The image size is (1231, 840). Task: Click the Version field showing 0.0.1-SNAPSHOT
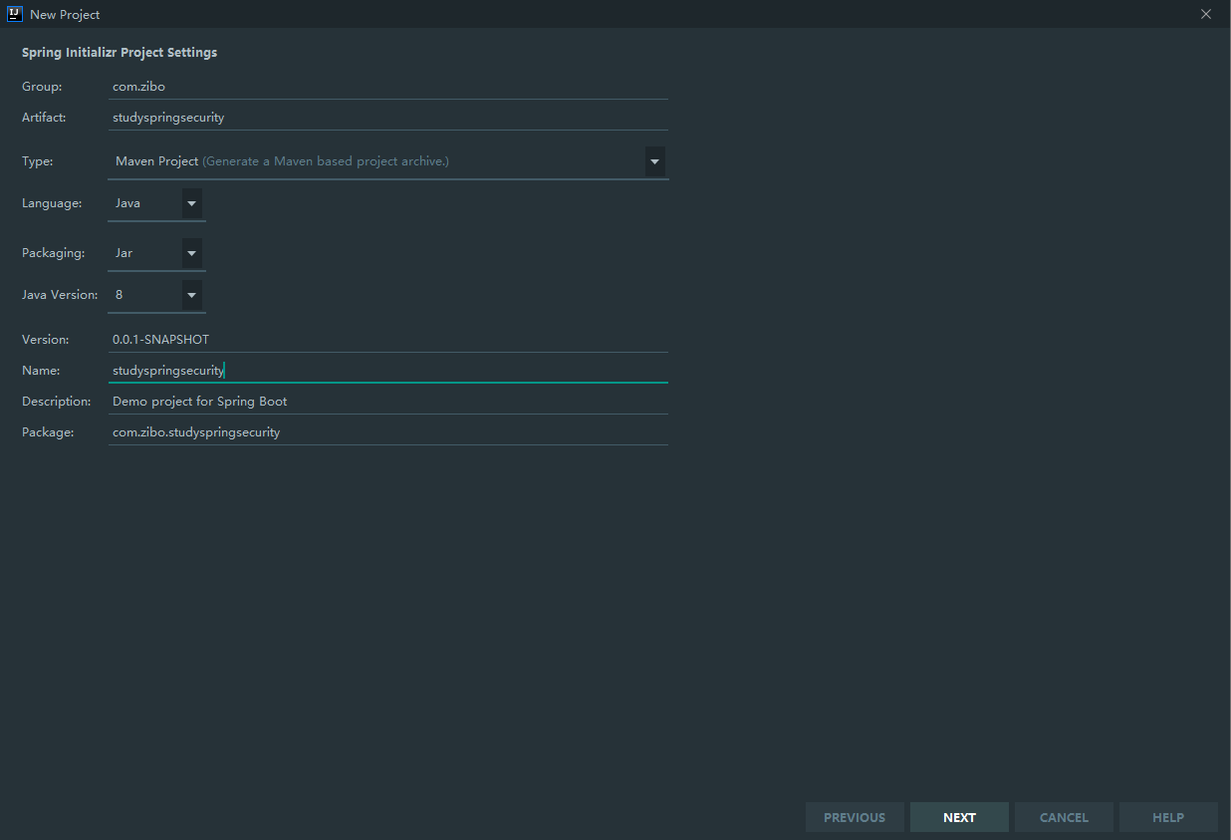tap(388, 340)
